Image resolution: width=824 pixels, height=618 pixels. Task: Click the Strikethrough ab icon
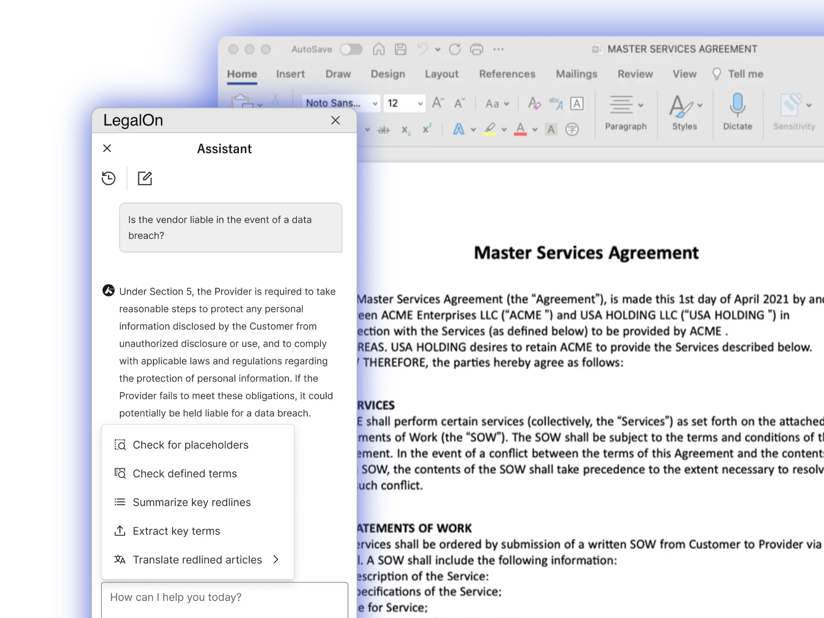[384, 130]
